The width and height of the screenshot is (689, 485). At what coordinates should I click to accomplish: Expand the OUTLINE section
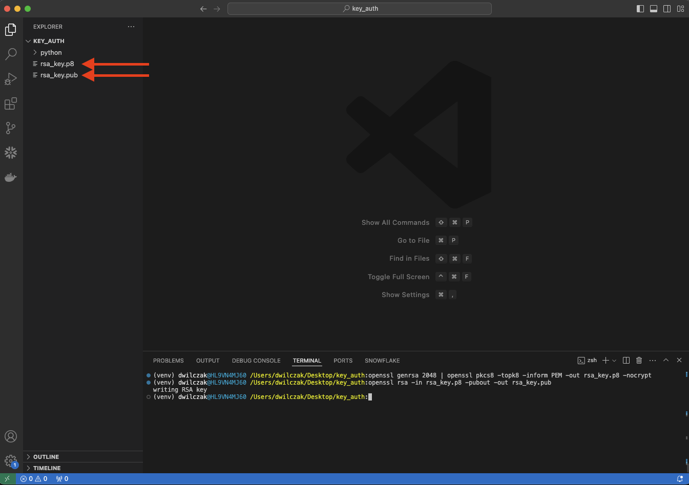tap(46, 457)
